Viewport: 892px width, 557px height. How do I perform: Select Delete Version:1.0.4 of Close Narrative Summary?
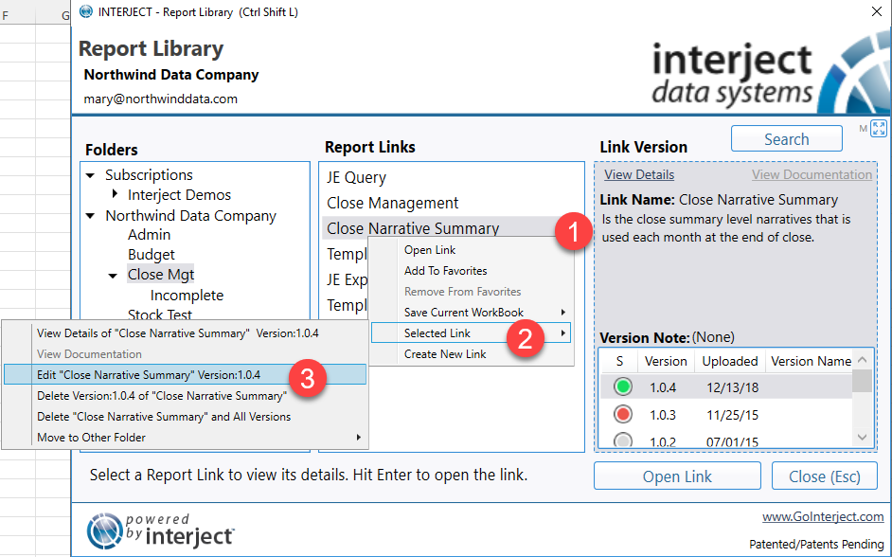(x=162, y=395)
